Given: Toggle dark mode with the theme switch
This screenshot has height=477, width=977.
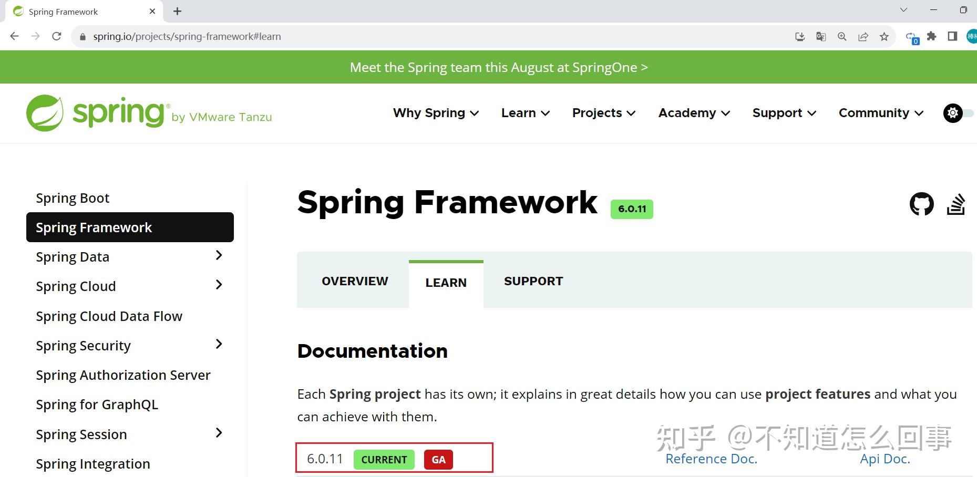Looking at the screenshot, I should 953,113.
